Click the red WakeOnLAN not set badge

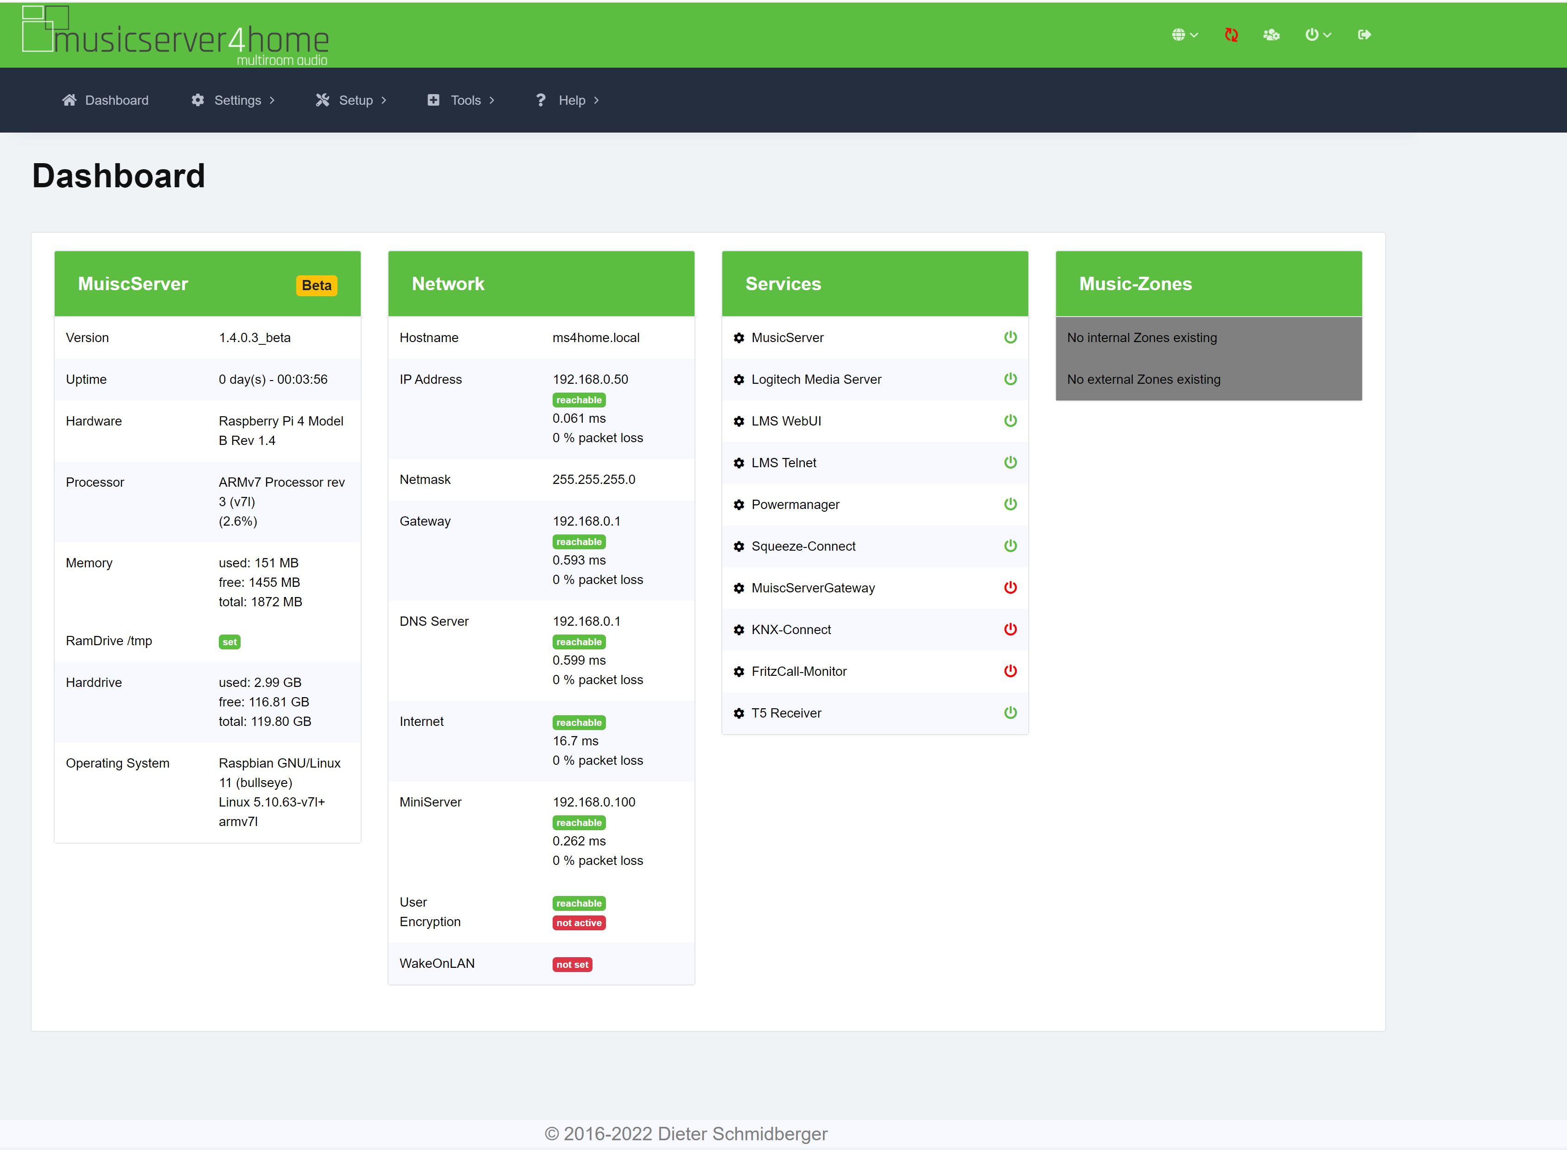point(572,965)
